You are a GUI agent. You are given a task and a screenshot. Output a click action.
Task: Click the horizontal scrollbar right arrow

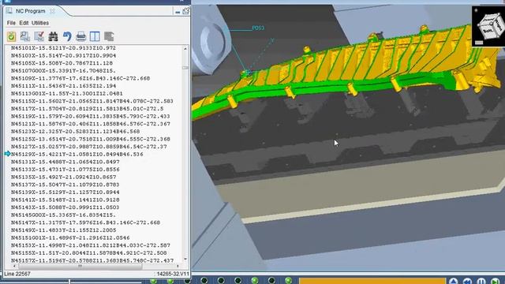178,267
